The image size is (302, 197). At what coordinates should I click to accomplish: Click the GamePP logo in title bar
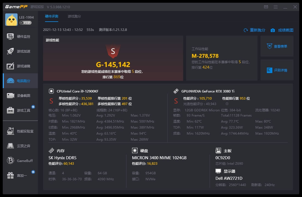tap(16, 7)
